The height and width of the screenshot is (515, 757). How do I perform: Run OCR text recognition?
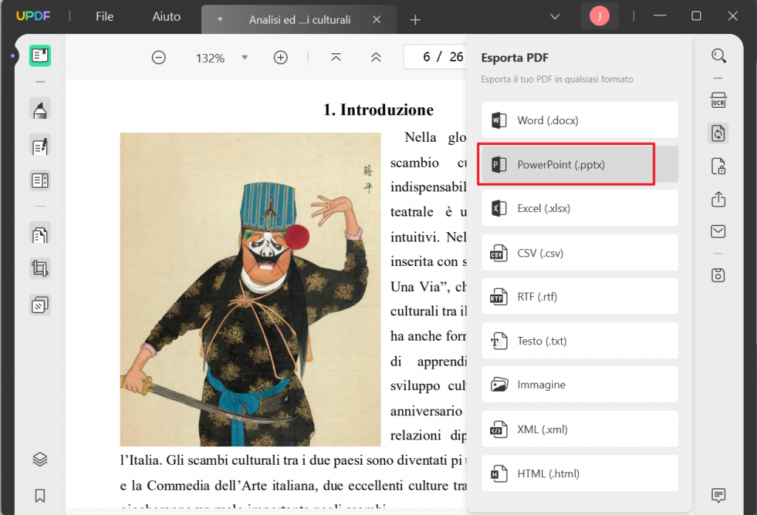pos(719,100)
